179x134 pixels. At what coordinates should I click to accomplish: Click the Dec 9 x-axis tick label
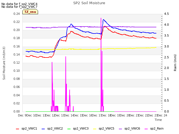tap(22, 115)
